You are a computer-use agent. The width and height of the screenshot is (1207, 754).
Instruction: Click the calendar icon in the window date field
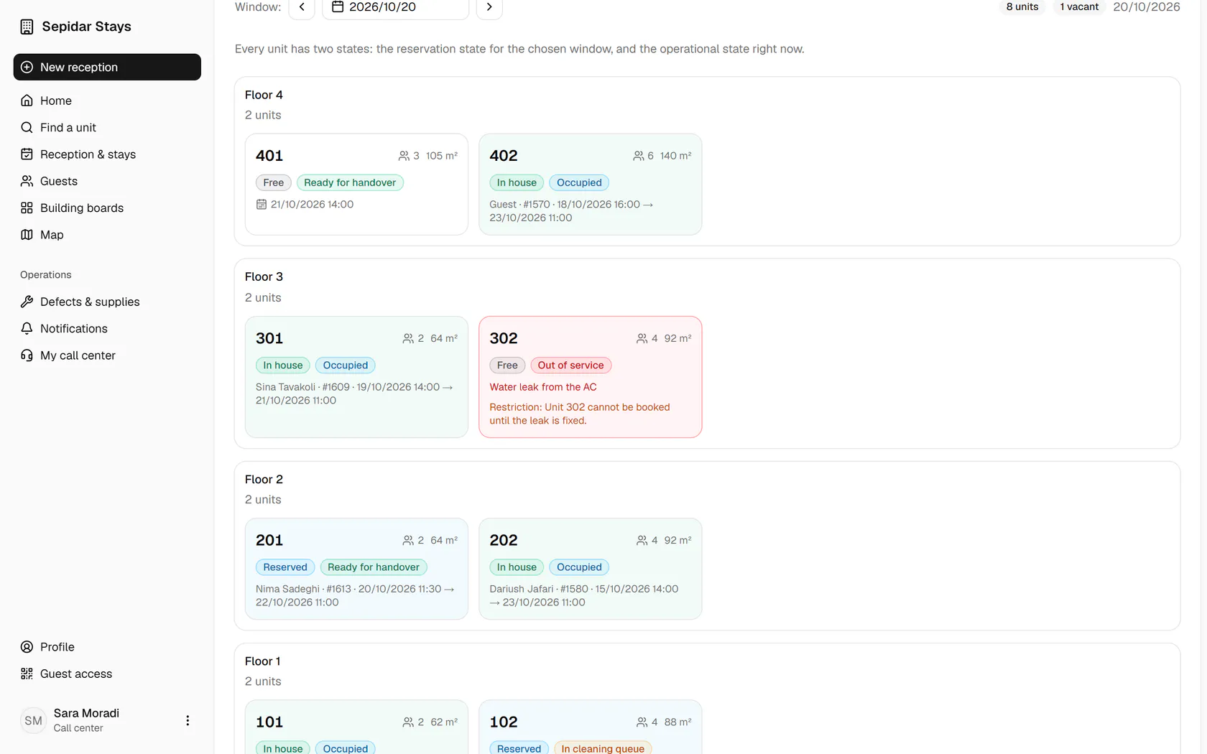(337, 6)
